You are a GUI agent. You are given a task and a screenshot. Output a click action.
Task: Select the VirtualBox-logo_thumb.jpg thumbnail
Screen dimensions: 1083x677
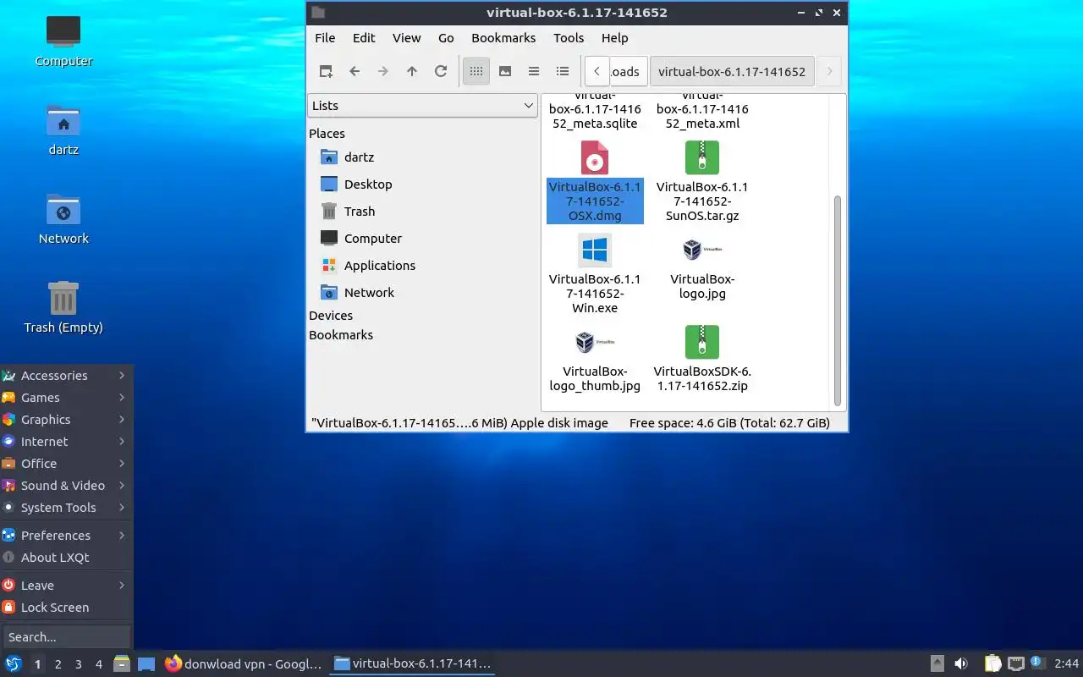(x=595, y=342)
